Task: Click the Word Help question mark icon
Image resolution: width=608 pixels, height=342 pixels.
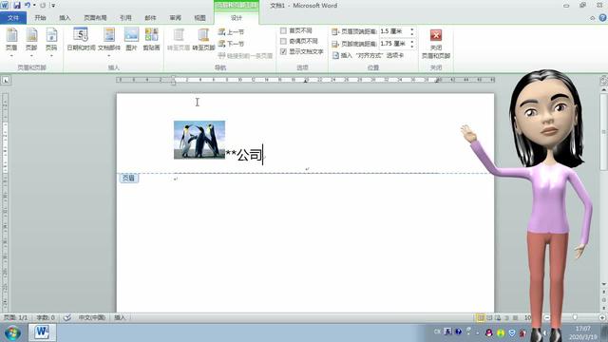Action: coord(602,18)
